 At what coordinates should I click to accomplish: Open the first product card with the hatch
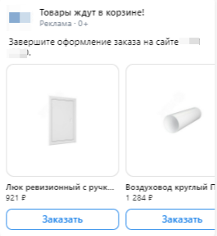(x=62, y=120)
